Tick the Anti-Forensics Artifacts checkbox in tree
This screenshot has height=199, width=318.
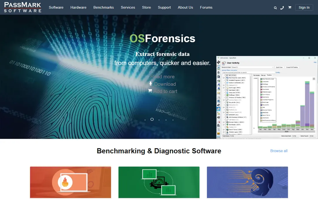coord(225,117)
